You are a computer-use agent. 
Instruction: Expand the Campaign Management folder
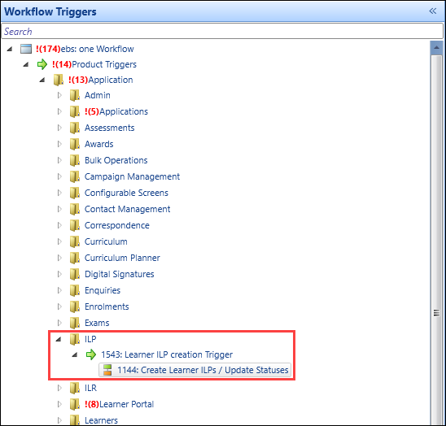tap(59, 176)
